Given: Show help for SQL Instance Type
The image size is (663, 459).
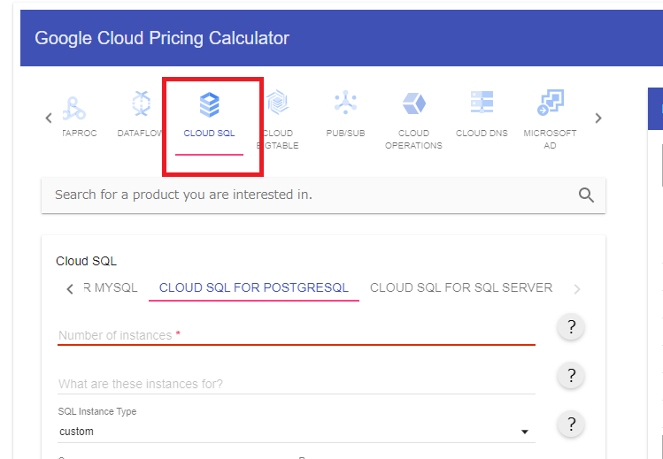Looking at the screenshot, I should point(571,424).
